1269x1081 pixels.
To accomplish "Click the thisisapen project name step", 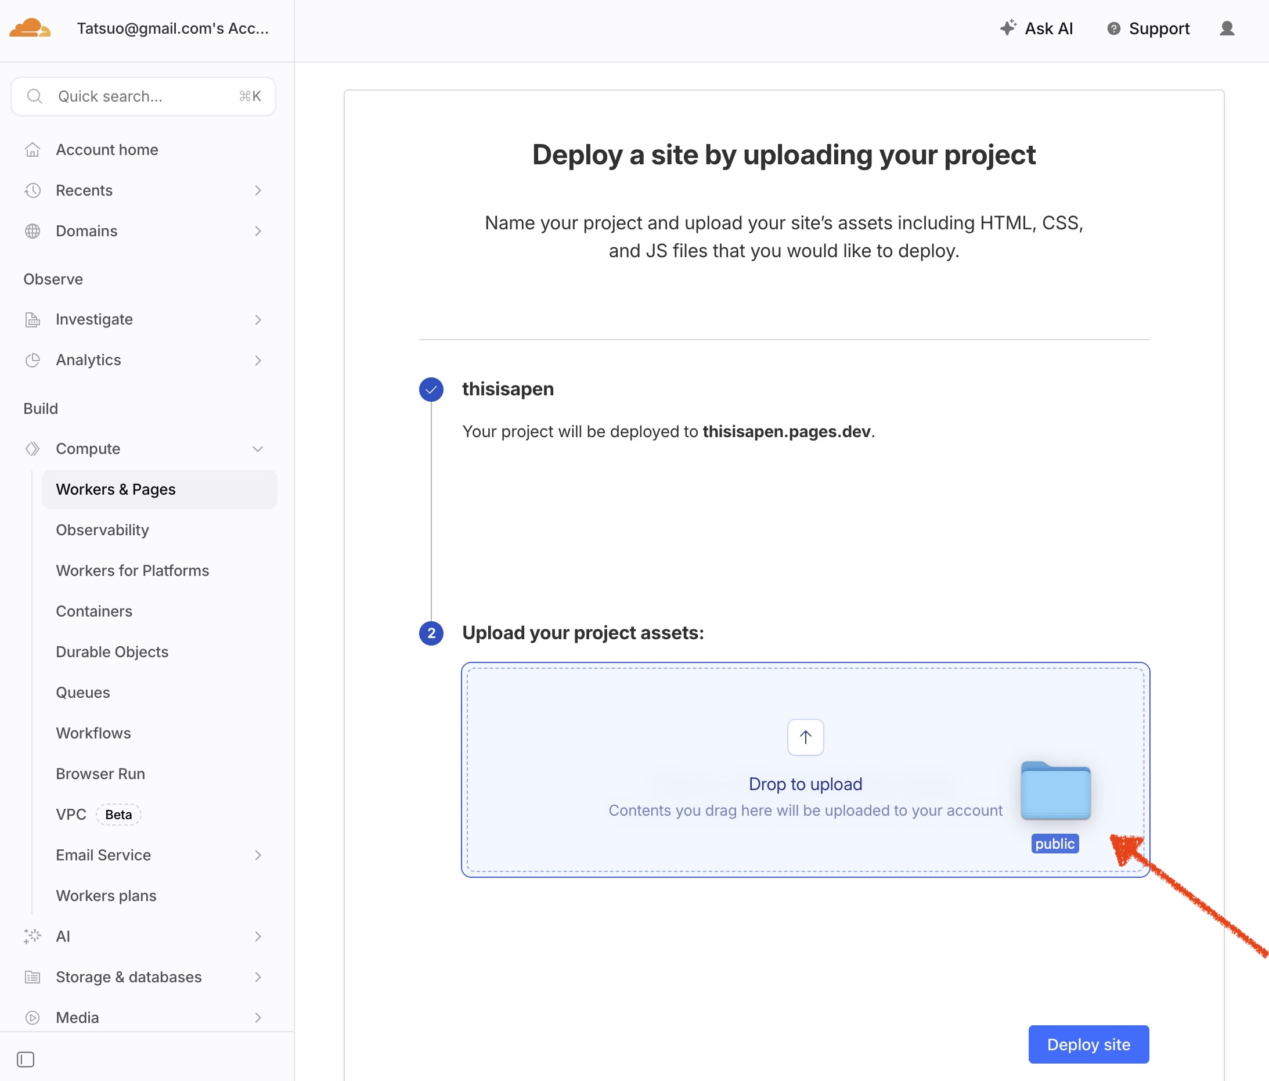I will click(508, 390).
